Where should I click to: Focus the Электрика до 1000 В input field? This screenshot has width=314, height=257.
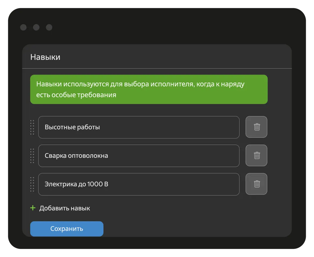(x=139, y=184)
